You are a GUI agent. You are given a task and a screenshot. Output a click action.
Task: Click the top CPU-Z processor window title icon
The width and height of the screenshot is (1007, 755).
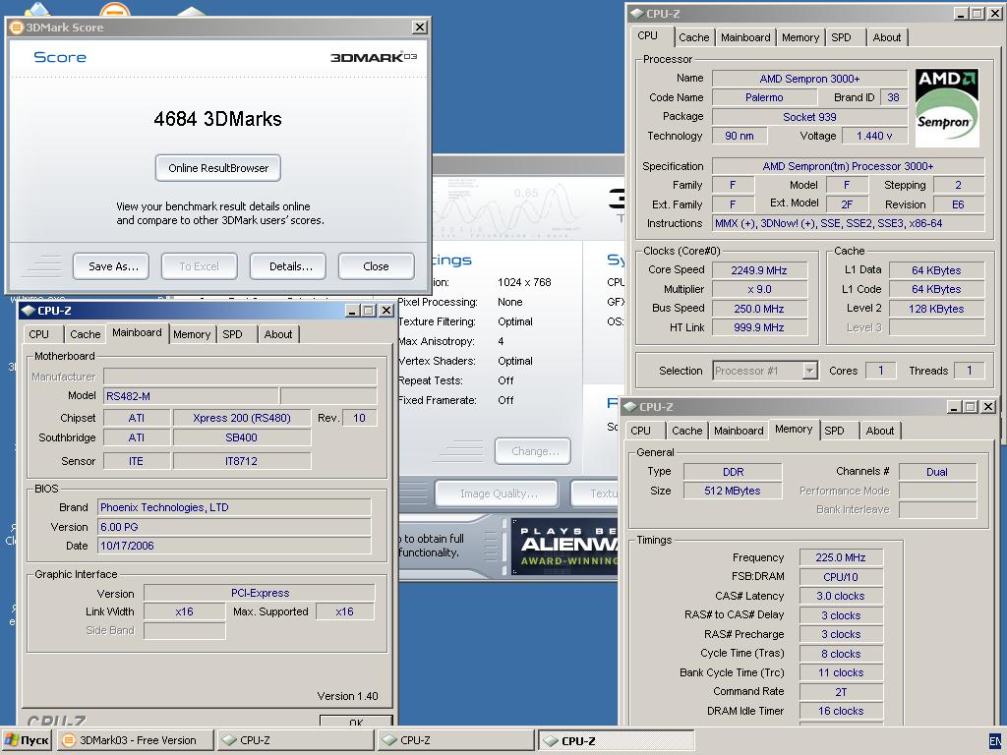point(637,14)
